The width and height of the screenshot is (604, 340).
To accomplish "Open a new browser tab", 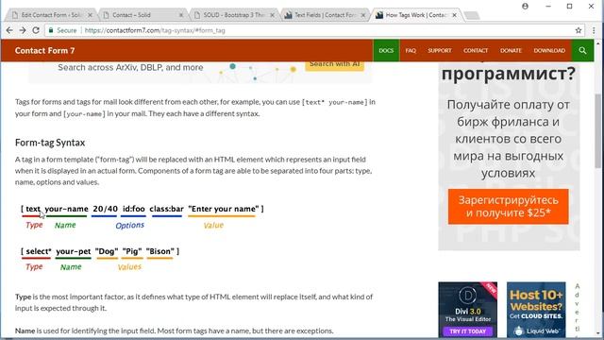I will (x=472, y=15).
